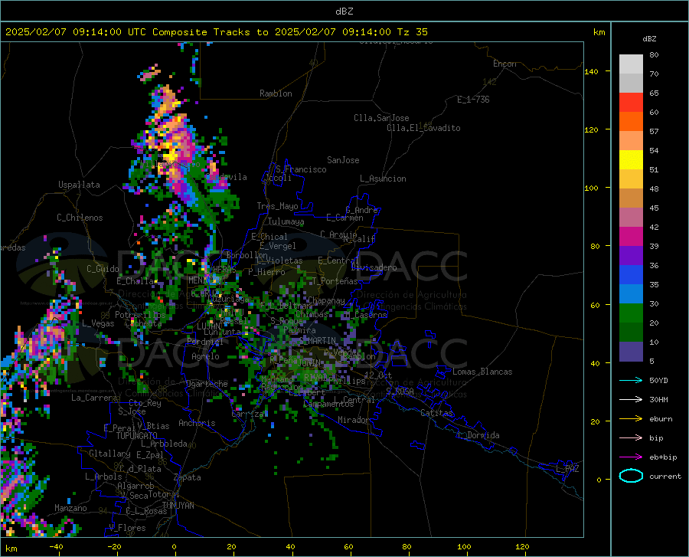This screenshot has height=557, width=689.
Task: Click the 'Catitas' place label
Action: pyautogui.click(x=436, y=413)
